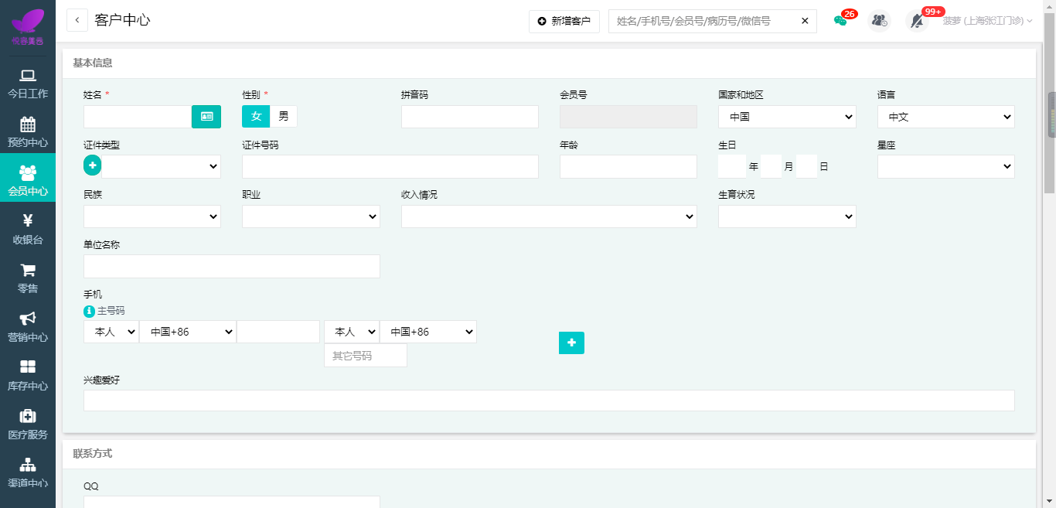
Task: Click the birthday year field
Action: pos(732,166)
